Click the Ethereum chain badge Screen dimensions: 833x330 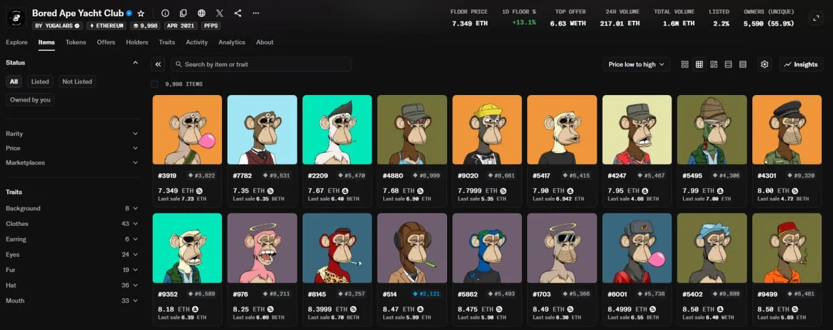click(x=107, y=26)
